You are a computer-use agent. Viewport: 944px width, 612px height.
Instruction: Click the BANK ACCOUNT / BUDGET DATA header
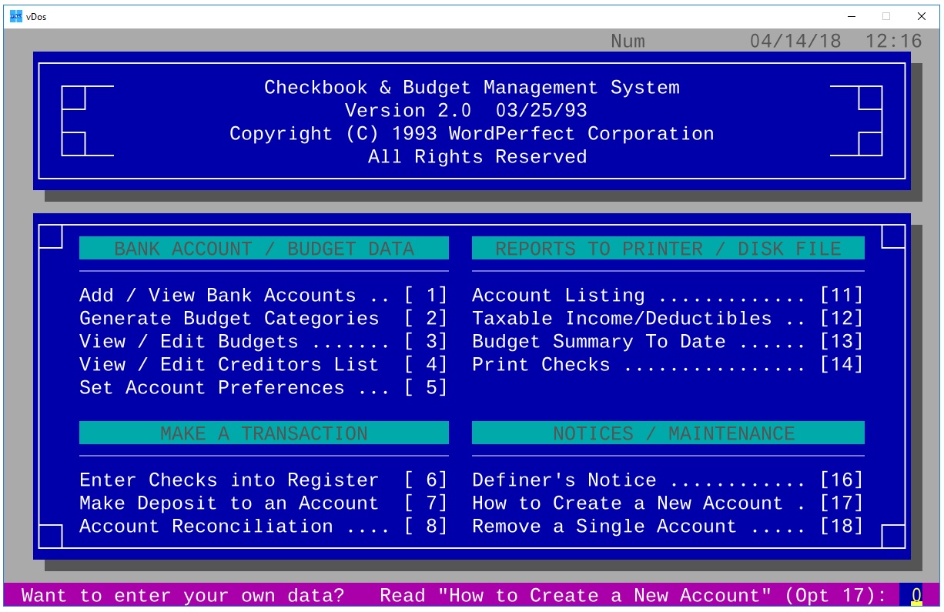coord(264,249)
